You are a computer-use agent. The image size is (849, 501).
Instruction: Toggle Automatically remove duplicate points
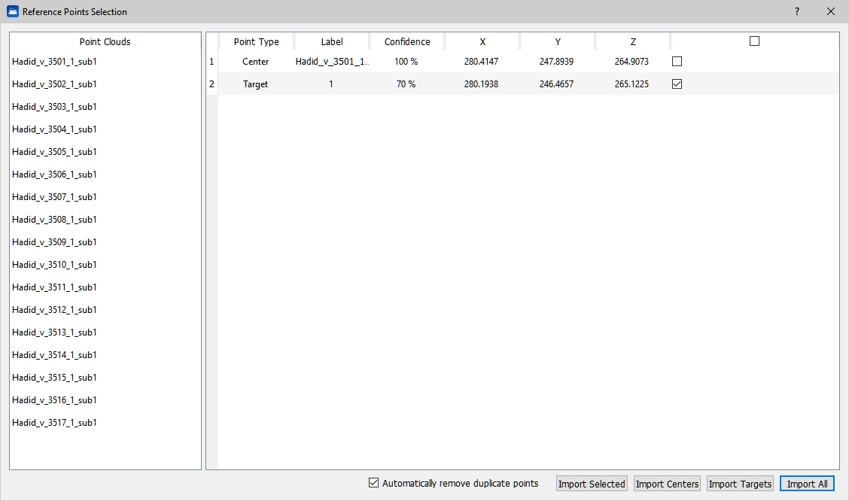tap(374, 483)
